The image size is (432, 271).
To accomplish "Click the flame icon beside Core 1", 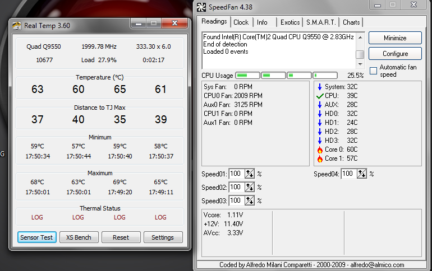I will pos(320,159).
